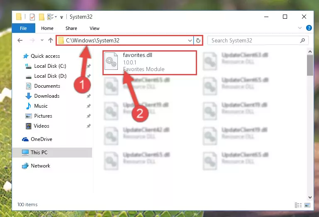Viewport: 319px width, 217px height.
Task: Click the folder icon in title bar
Action: pyautogui.click(x=19, y=17)
